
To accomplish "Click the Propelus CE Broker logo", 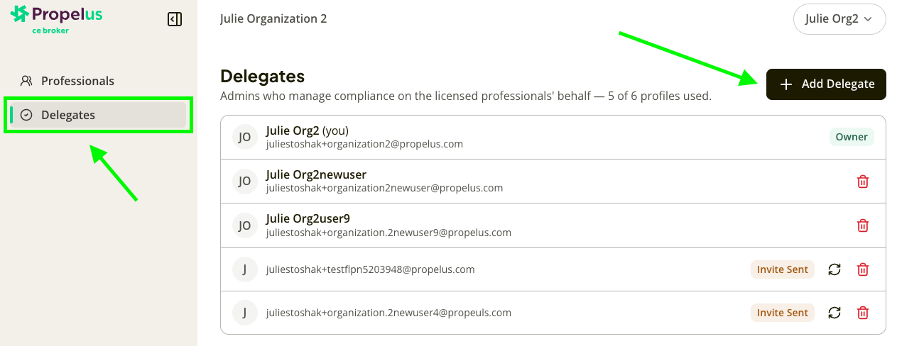I will (56, 19).
